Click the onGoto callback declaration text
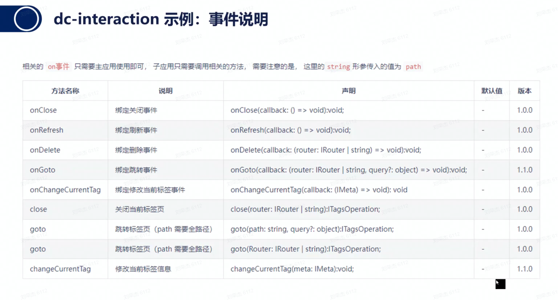The image size is (558, 300). [349, 170]
